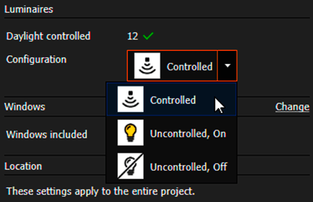Click the Change link
313x202 pixels.
292,107
